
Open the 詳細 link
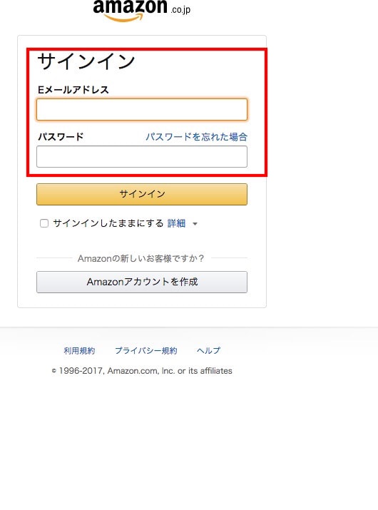click(x=176, y=223)
